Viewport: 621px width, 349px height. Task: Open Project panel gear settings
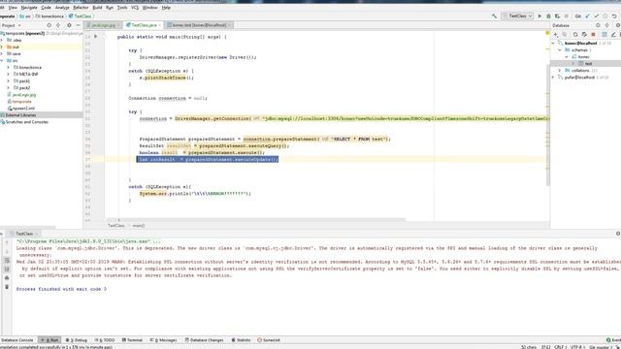click(x=69, y=25)
